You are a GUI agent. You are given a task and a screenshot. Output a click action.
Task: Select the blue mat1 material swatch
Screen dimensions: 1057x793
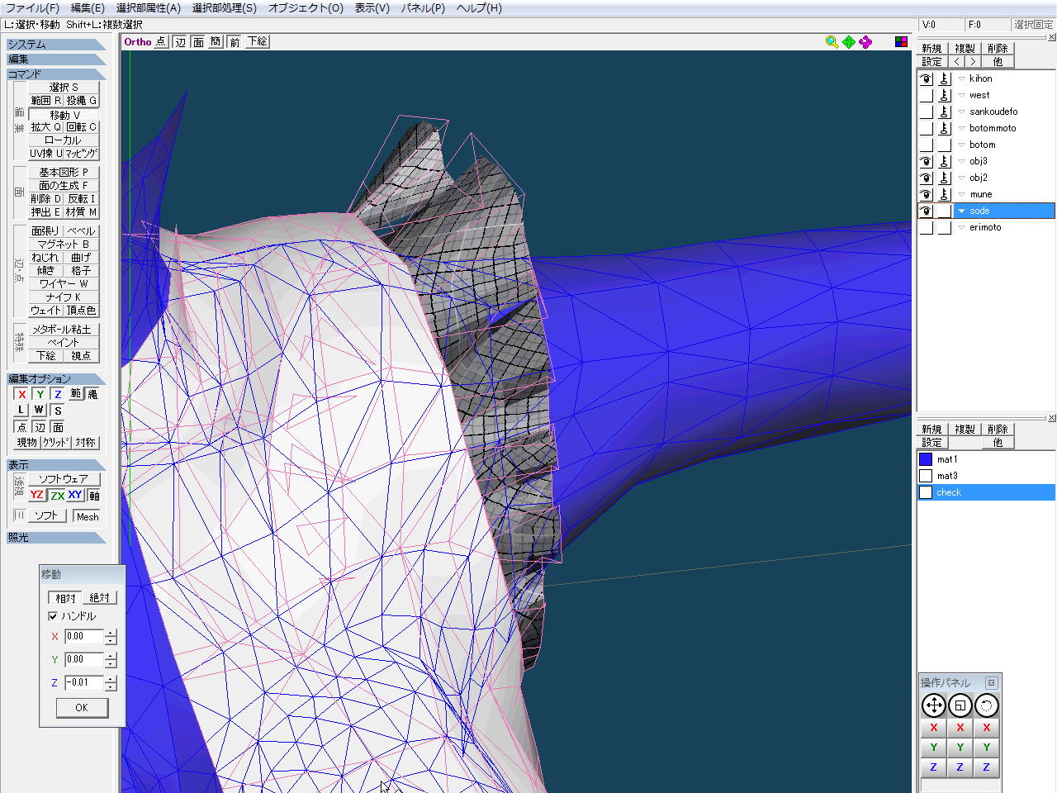pyautogui.click(x=926, y=459)
